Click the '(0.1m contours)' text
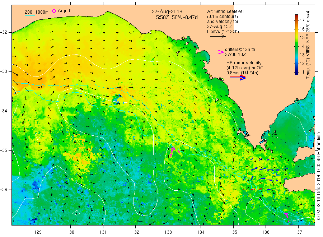The image size is (323, 237). click(223, 17)
